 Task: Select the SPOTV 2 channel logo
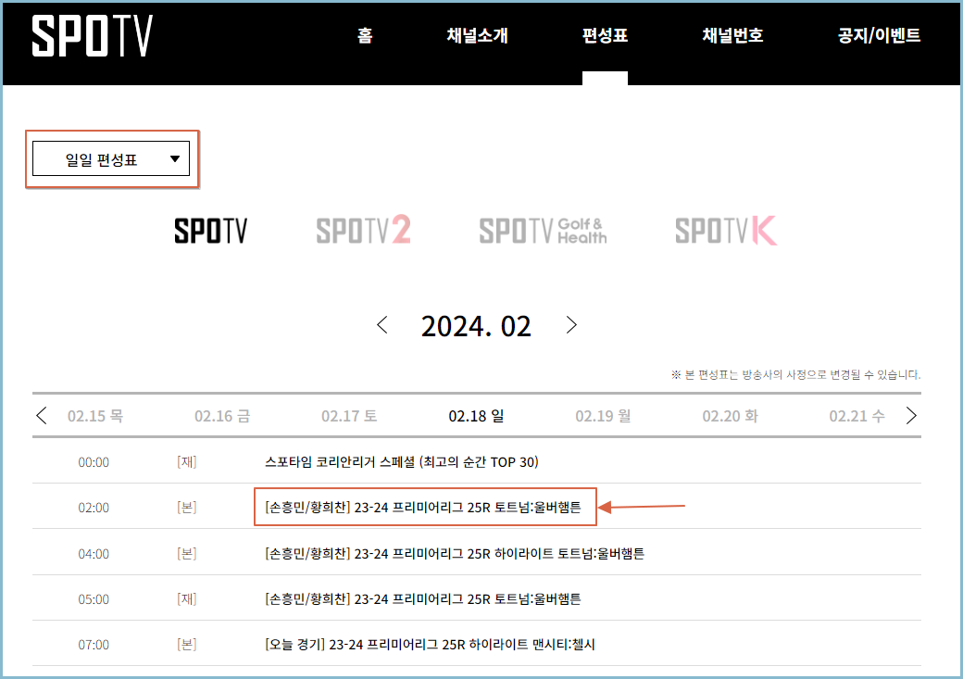[x=363, y=229]
